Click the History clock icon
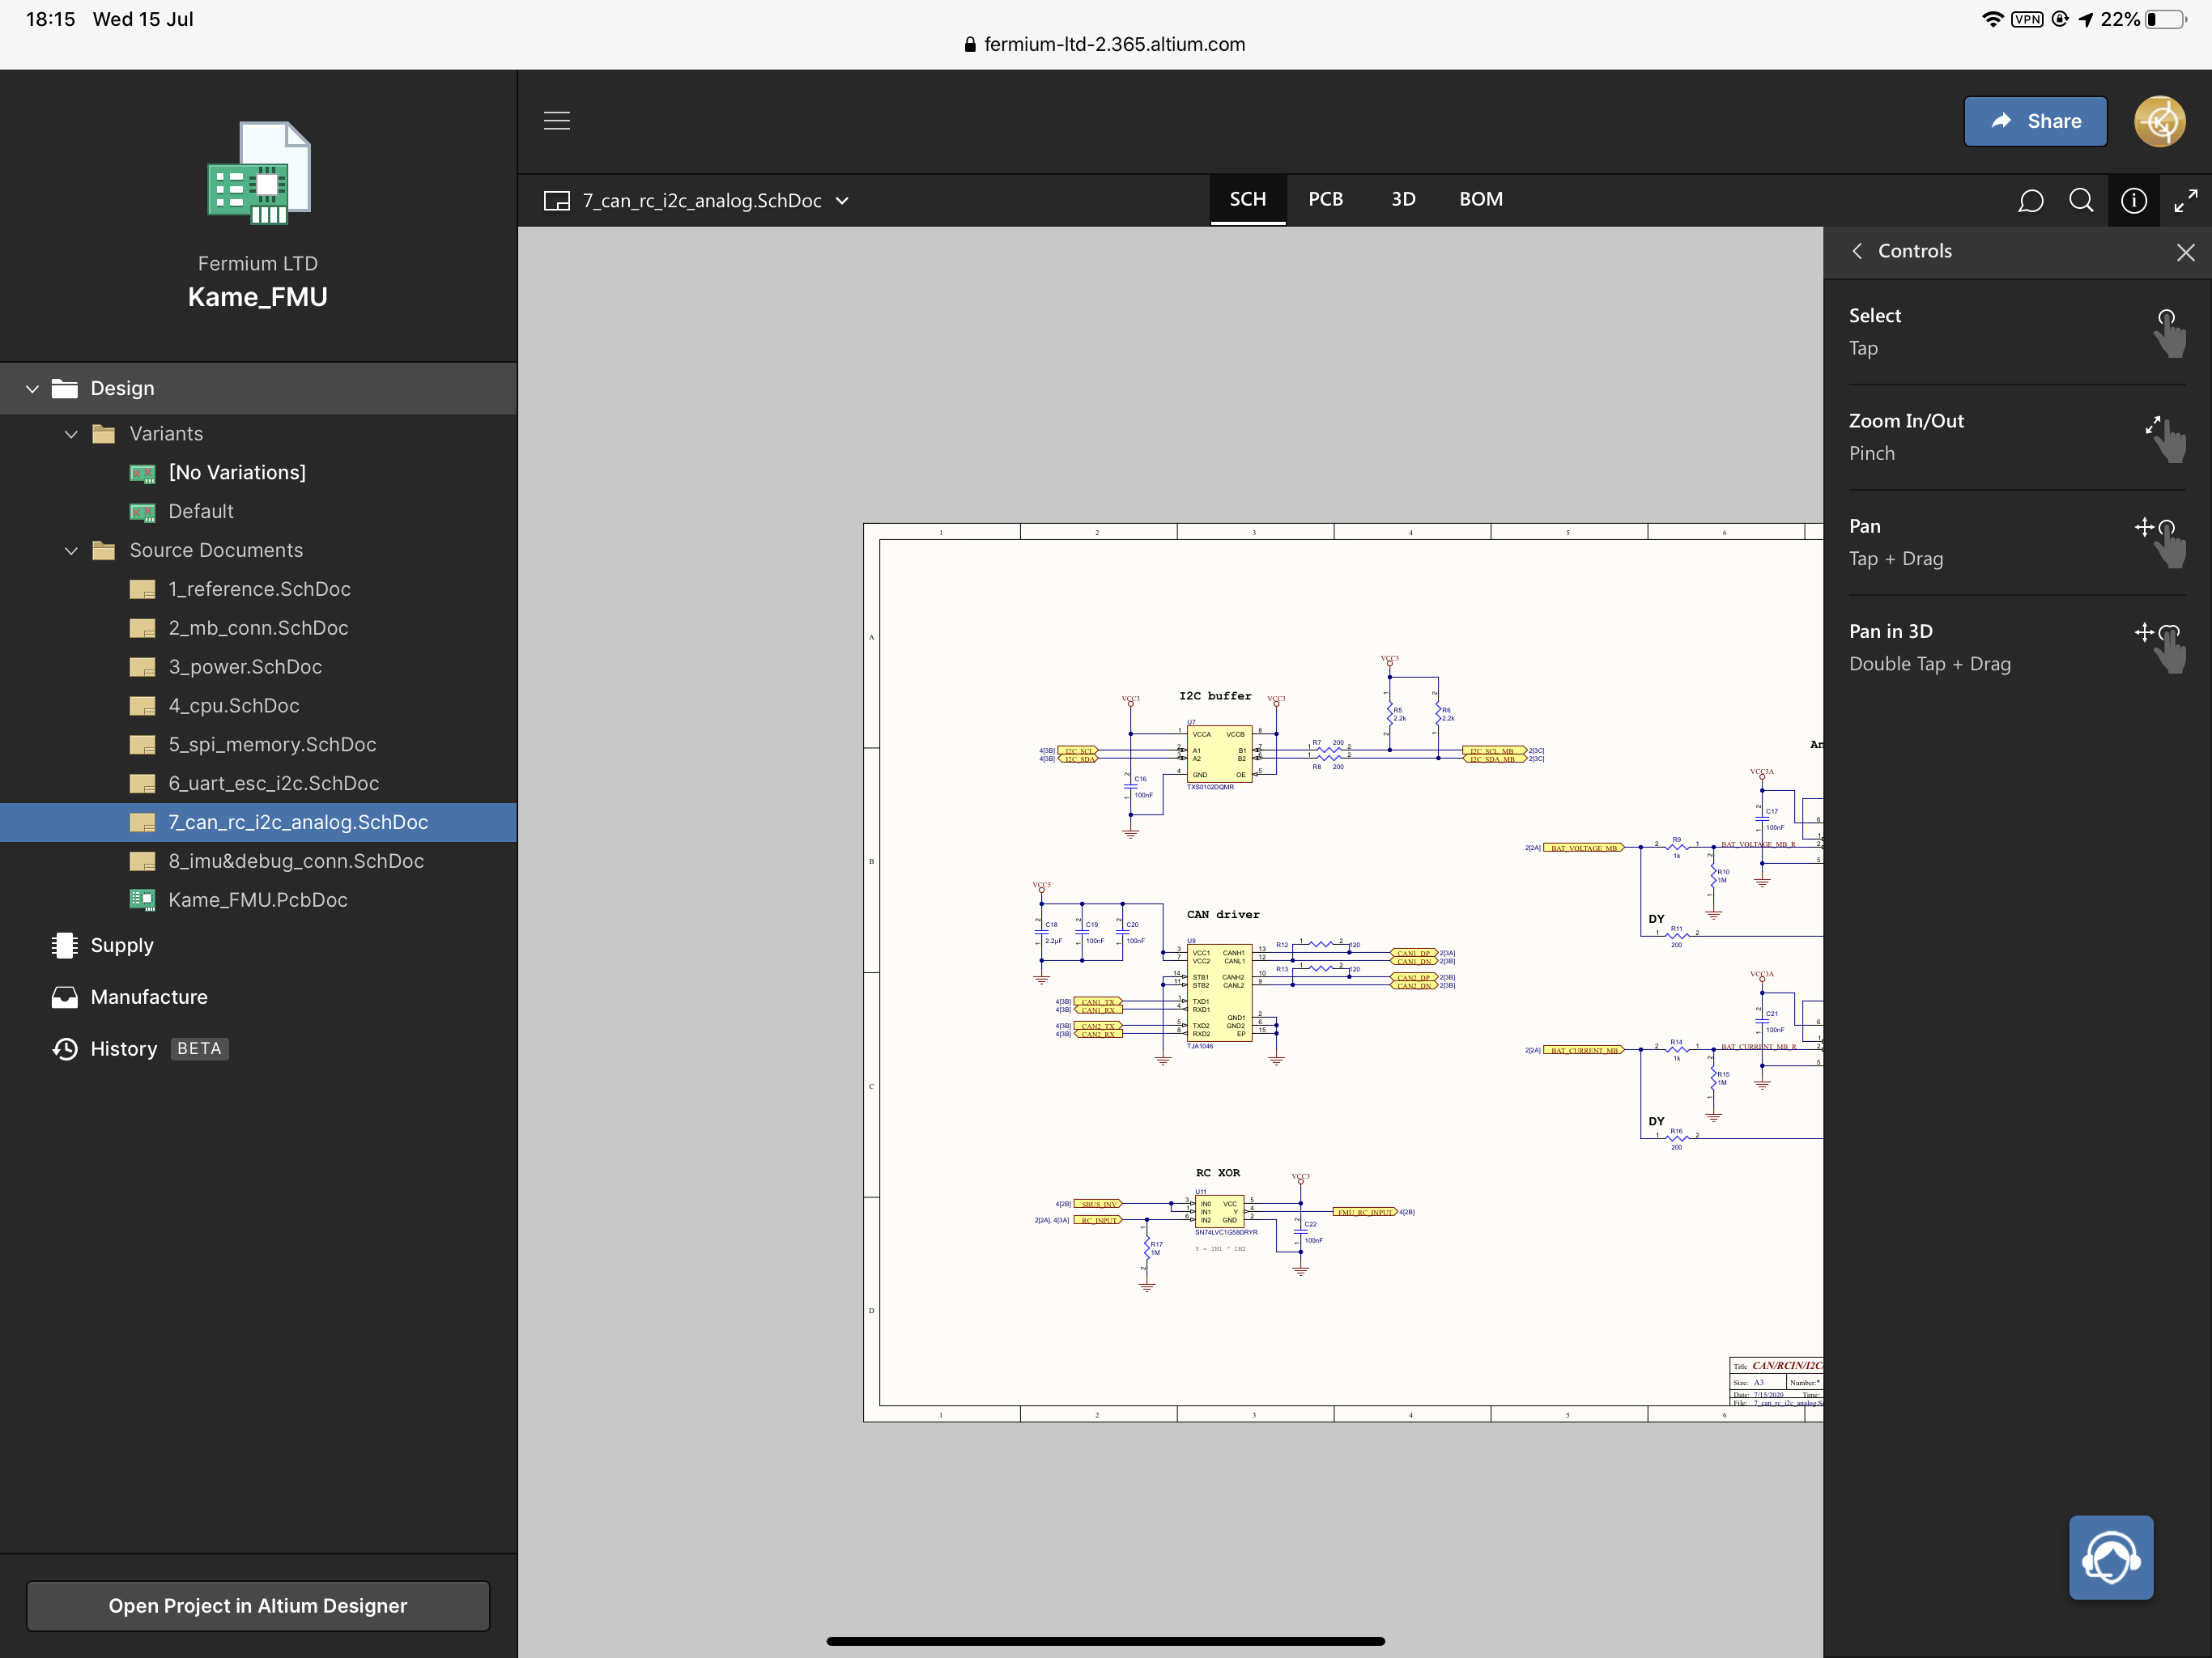This screenshot has width=2212, height=1658. point(65,1049)
